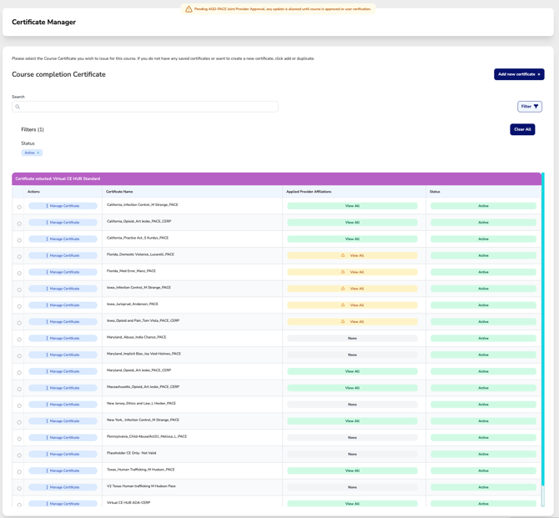The width and height of the screenshot is (559, 518).
Task: Open Manage Certificate menu for New Jersey_Ethics and Law
Action: pyautogui.click(x=63, y=405)
